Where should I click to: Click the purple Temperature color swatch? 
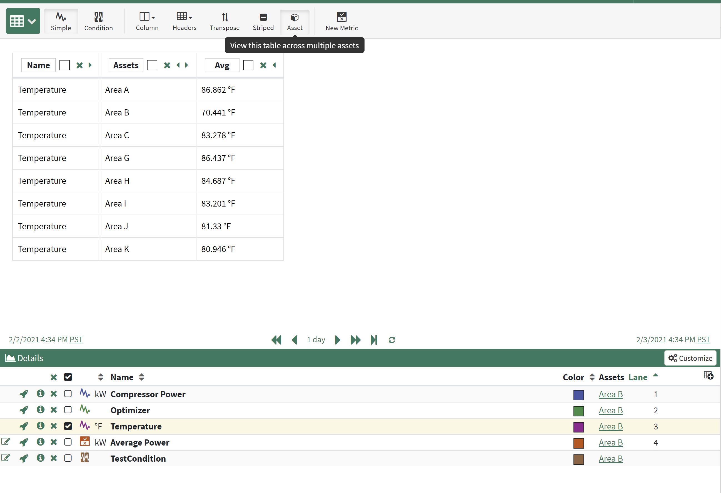coord(578,427)
